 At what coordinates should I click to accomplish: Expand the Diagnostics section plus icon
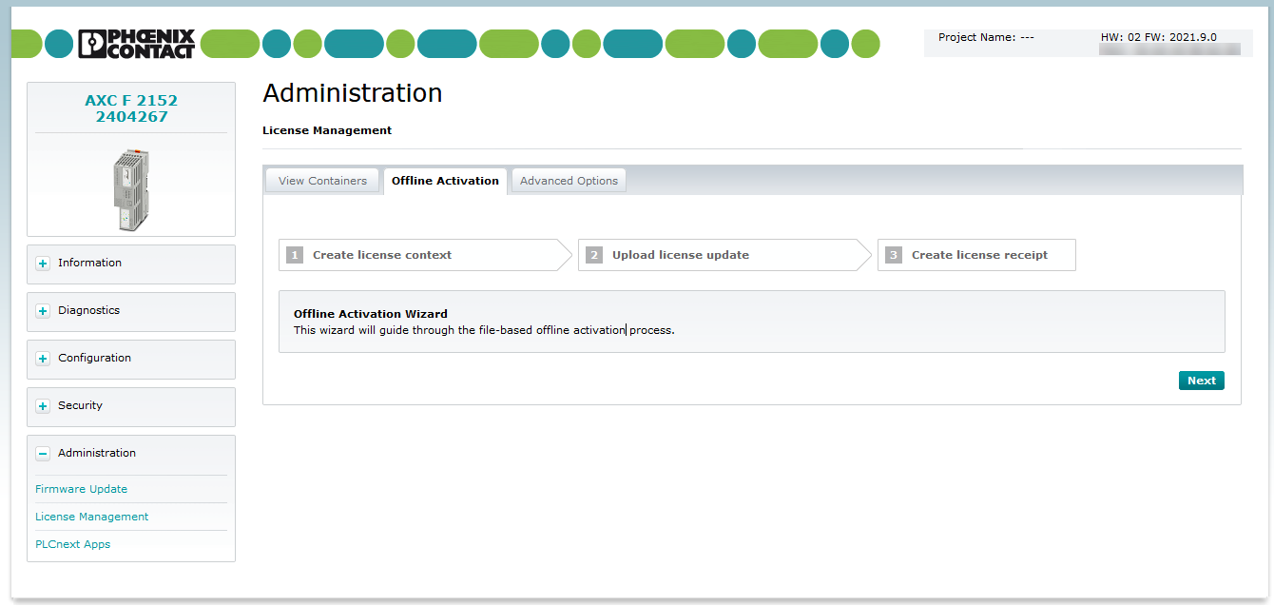43,311
